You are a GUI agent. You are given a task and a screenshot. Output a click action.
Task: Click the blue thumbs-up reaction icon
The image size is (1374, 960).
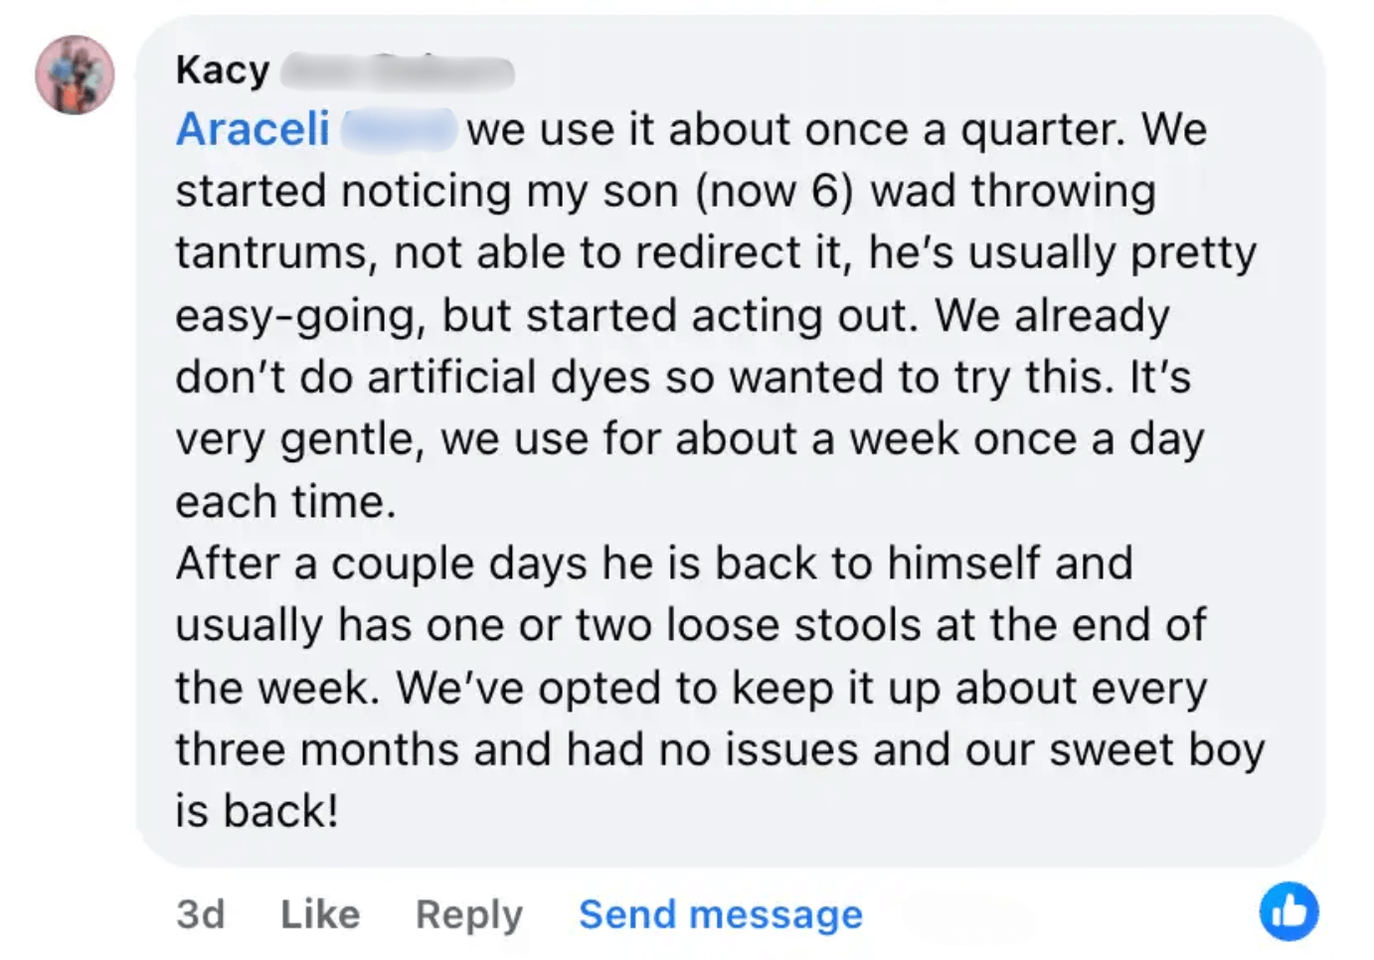point(1288,910)
